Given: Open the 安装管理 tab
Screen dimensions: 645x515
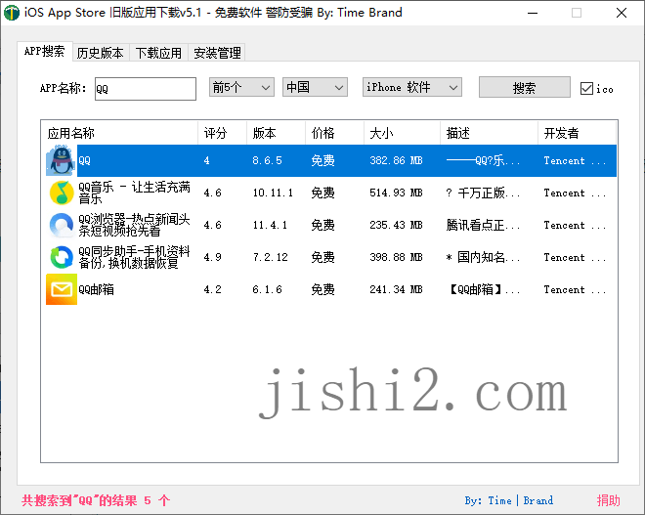Looking at the screenshot, I should pos(217,53).
